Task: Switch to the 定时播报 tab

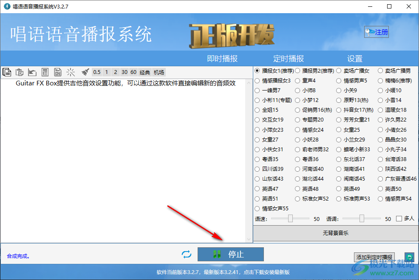Action: point(289,59)
